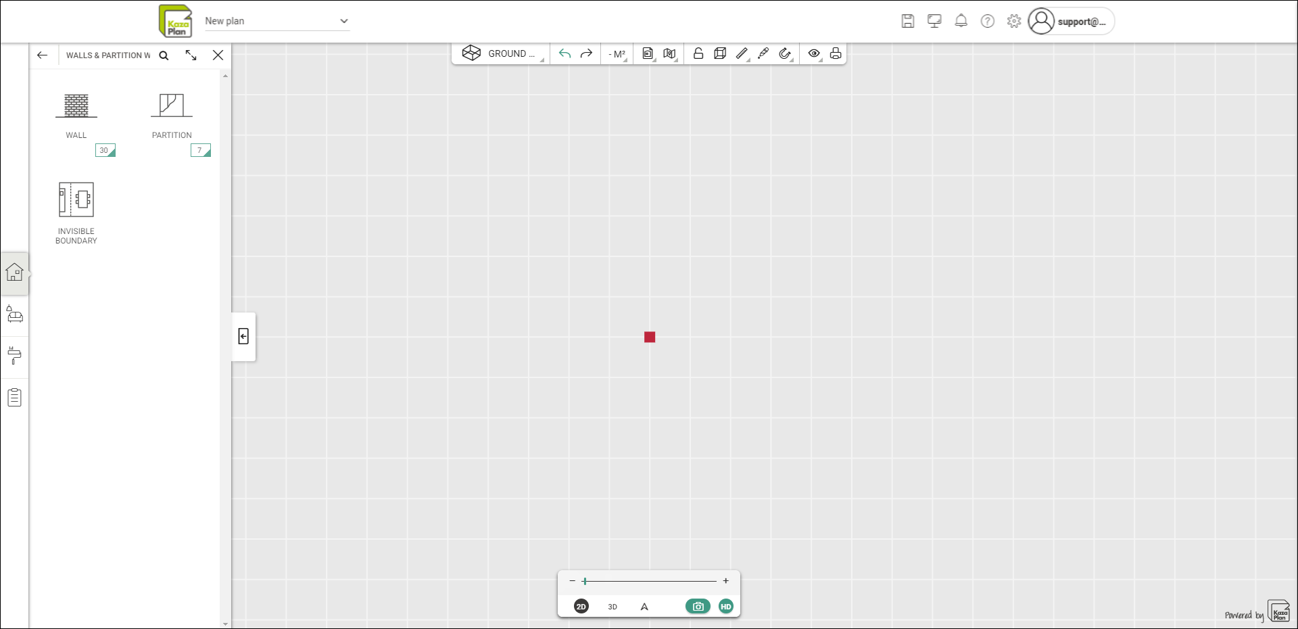Open wall thickness 30 dropdown

105,150
